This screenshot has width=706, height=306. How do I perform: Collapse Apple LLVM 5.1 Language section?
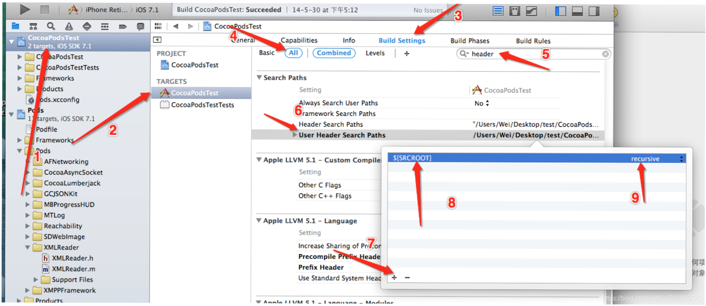pyautogui.click(x=259, y=221)
